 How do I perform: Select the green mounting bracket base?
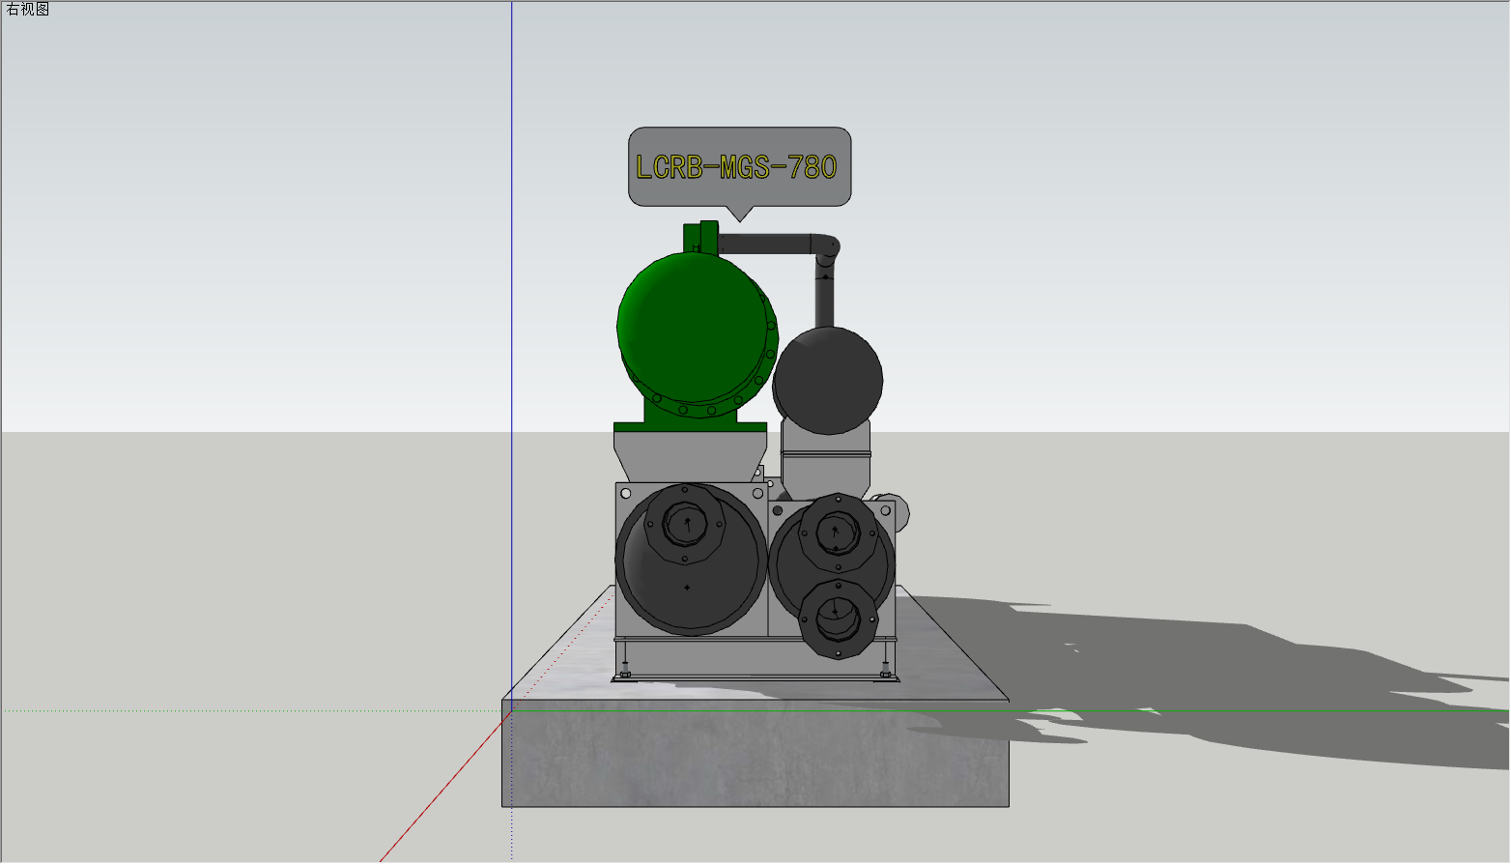coord(690,426)
